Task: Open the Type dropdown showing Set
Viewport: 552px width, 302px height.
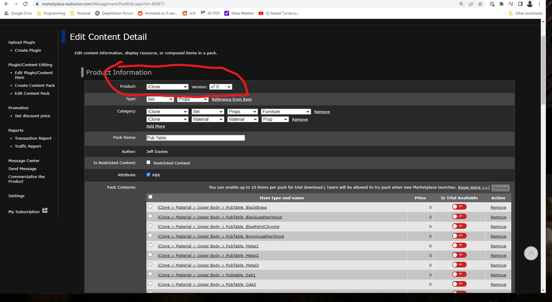Action: 160,99
